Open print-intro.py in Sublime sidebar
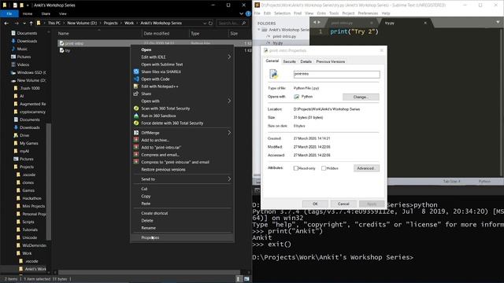 (x=284, y=36)
